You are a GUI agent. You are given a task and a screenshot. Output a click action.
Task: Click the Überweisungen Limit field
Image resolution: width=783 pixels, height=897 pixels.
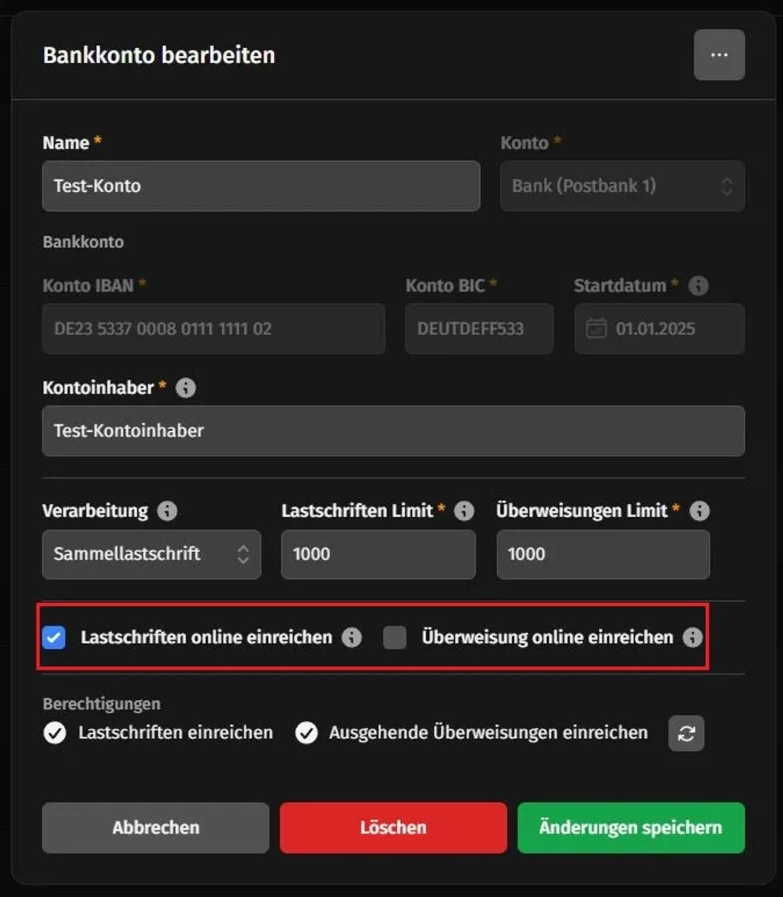604,554
